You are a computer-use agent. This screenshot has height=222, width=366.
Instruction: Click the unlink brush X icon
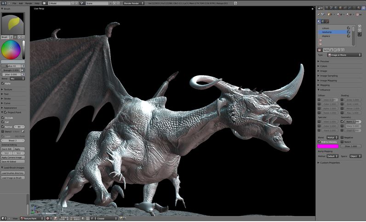pyautogui.click(x=23, y=37)
